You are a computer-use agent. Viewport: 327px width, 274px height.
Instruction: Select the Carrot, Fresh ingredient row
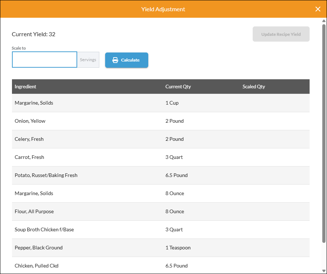29,157
